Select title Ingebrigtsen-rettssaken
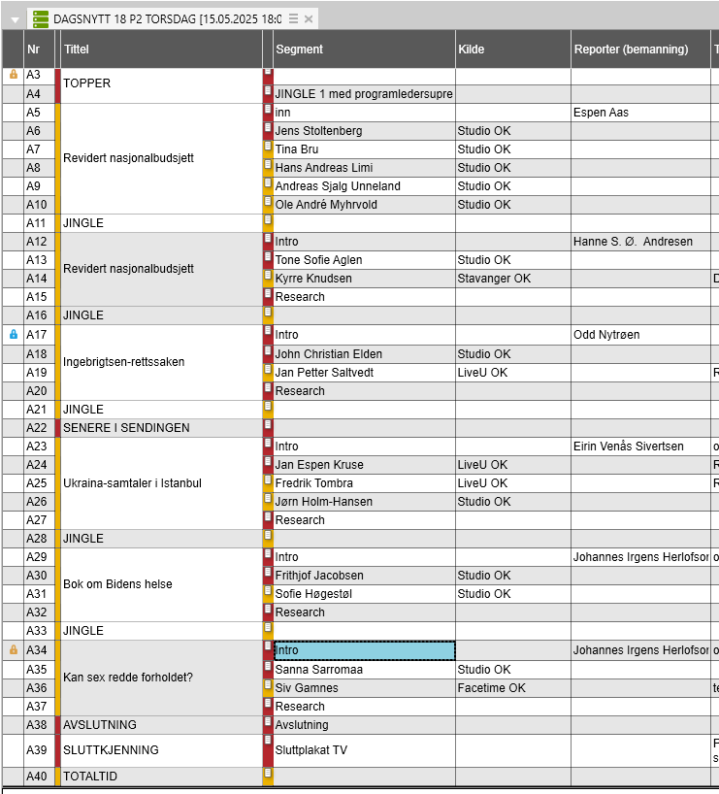The width and height of the screenshot is (719, 794). [161, 362]
